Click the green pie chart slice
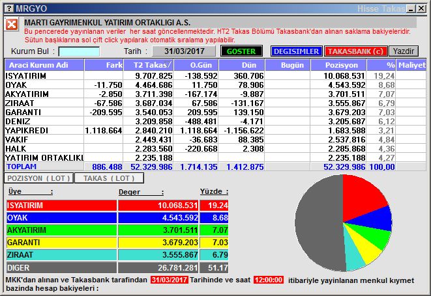431x296 pixels. click(374, 235)
